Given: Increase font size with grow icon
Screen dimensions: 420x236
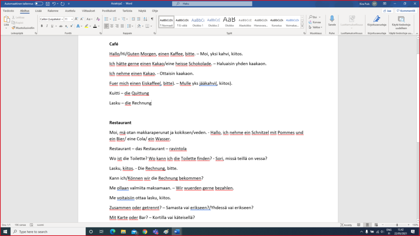Looking at the screenshot, I should tap(76, 19).
